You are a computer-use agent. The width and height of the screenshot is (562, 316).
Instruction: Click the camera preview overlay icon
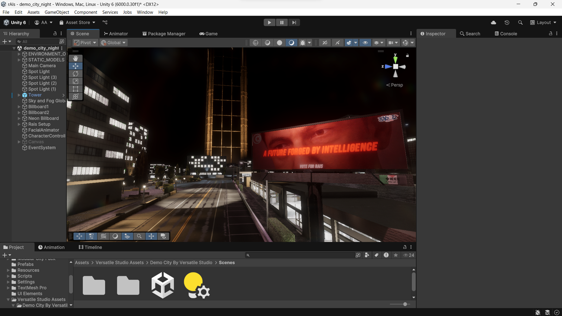click(x=163, y=236)
